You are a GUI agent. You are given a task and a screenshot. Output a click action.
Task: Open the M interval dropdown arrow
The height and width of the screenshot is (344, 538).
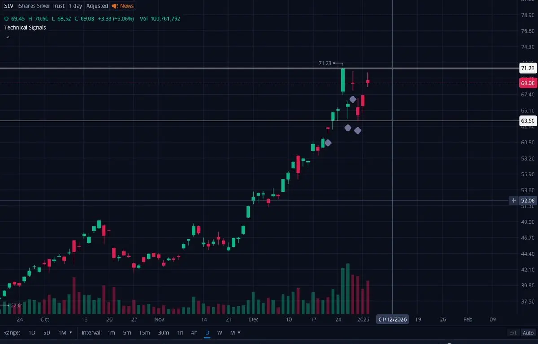click(239, 333)
